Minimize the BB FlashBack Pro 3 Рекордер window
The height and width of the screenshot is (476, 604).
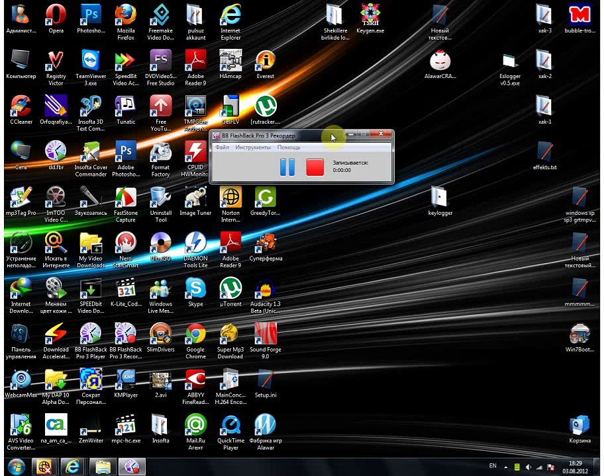[x=351, y=134]
